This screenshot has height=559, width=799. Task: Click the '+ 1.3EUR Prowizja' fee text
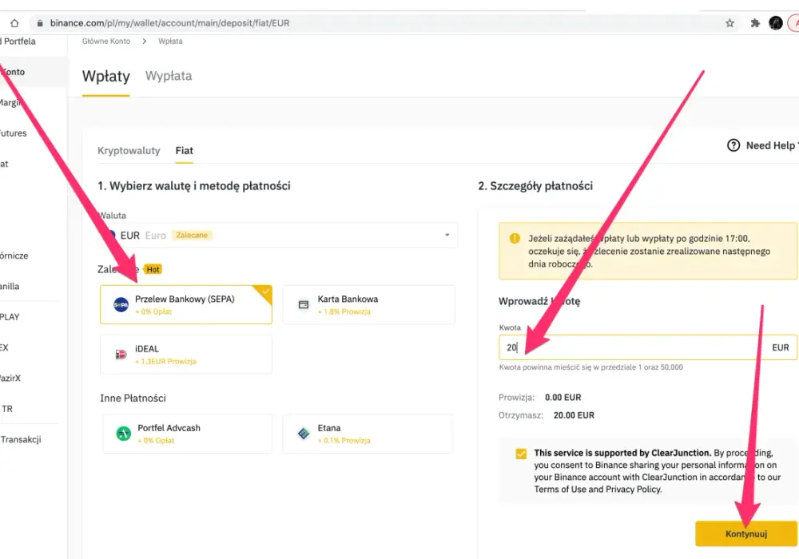tap(165, 362)
